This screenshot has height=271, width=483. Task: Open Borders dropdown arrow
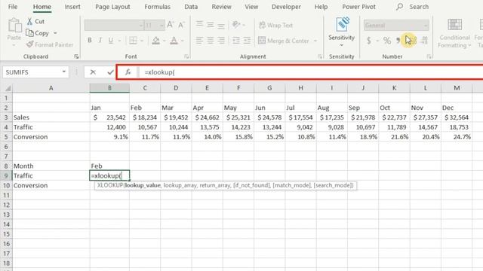click(x=142, y=41)
